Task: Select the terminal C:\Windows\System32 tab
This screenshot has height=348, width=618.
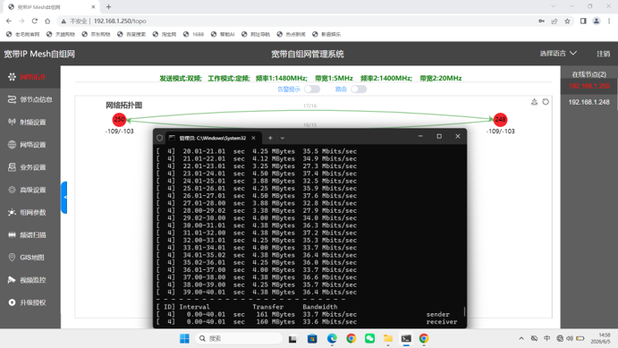Action: pos(213,138)
